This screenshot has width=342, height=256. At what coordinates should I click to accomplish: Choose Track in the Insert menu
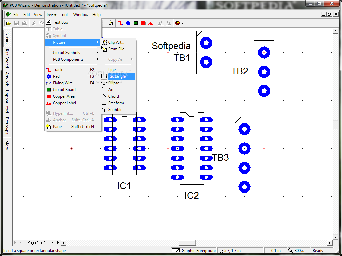[x=73, y=70]
